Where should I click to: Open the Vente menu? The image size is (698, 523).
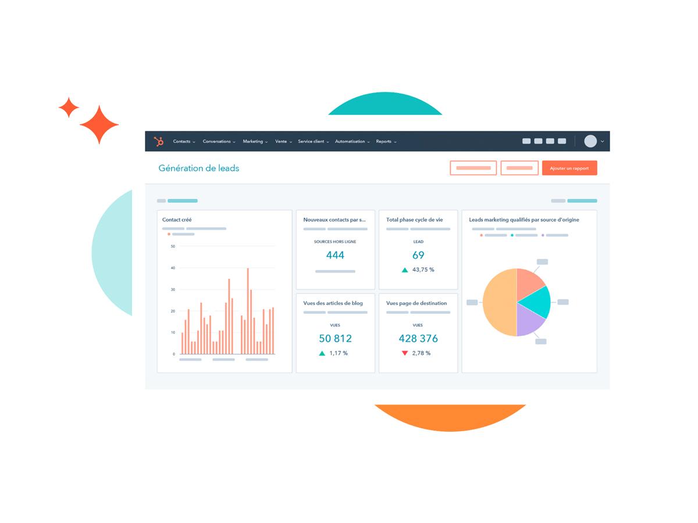point(283,142)
